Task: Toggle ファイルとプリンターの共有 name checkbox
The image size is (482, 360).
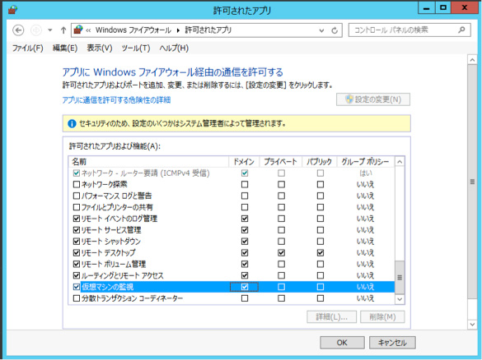Action: (x=77, y=207)
